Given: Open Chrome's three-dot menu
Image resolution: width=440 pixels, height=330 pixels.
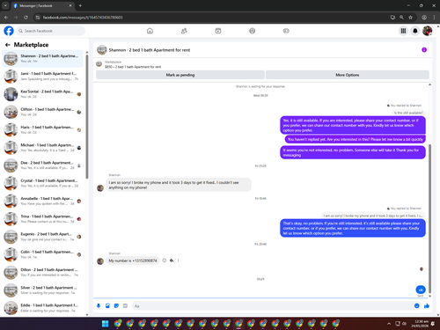Looking at the screenshot, I should tap(434, 18).
